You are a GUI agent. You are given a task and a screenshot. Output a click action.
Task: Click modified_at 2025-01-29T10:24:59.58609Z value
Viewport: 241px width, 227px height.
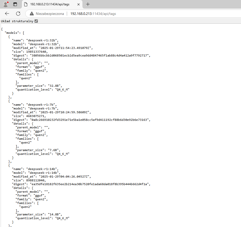[64, 112]
